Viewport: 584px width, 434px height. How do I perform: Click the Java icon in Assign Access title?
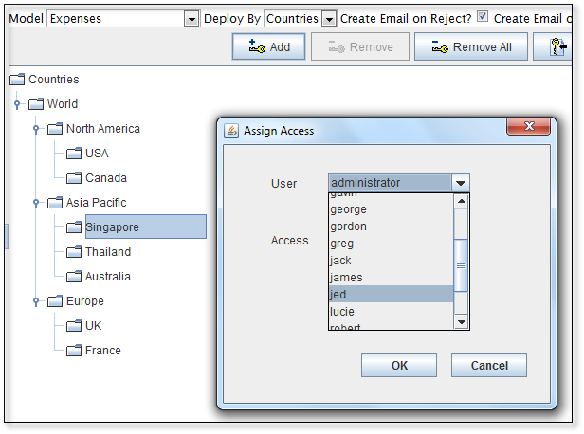[x=231, y=130]
